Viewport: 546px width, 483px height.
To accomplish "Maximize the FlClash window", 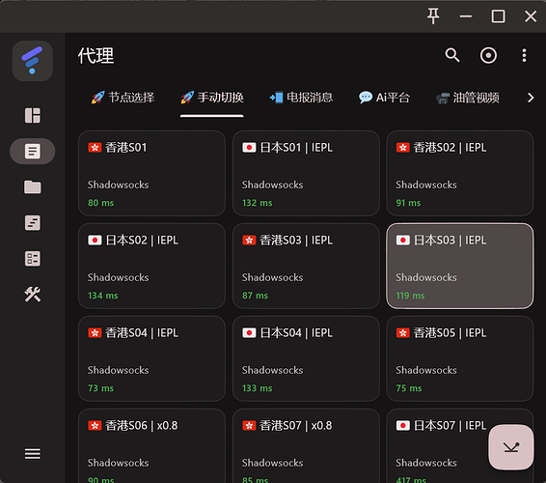I will (498, 16).
